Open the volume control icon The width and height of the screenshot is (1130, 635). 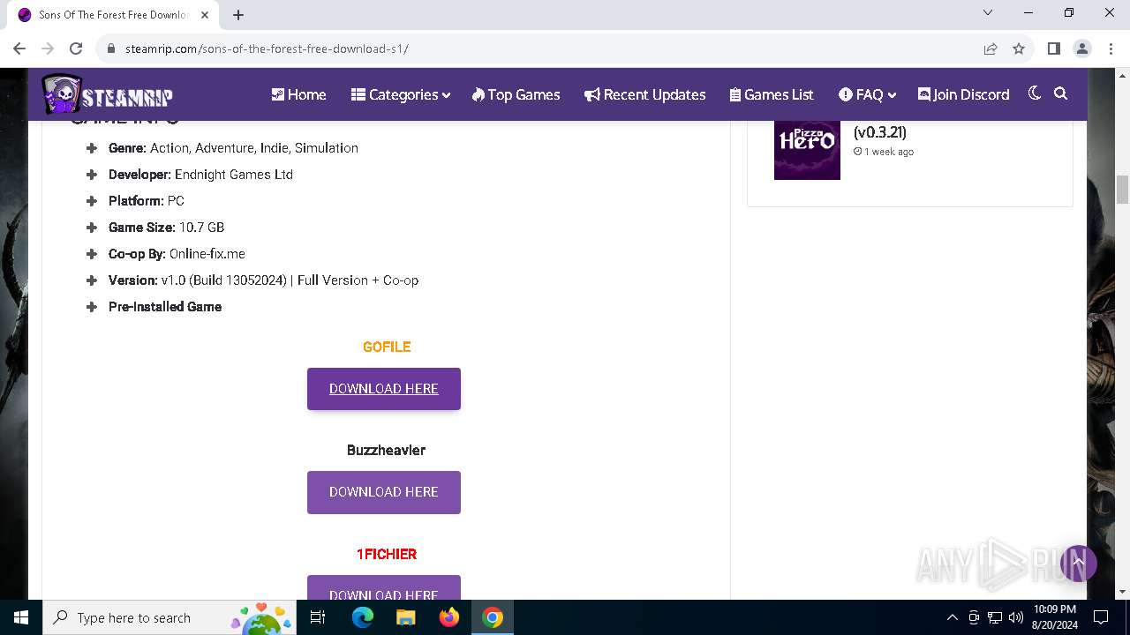[1015, 617]
